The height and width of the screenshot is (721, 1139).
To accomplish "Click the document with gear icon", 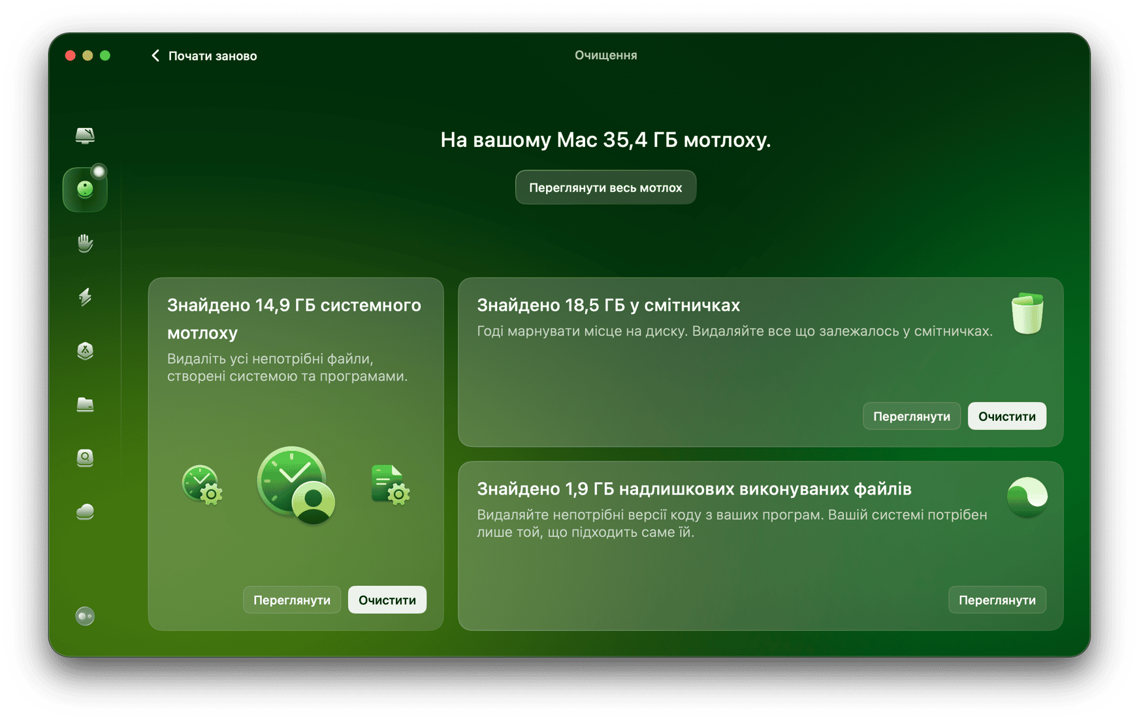I will coord(390,485).
